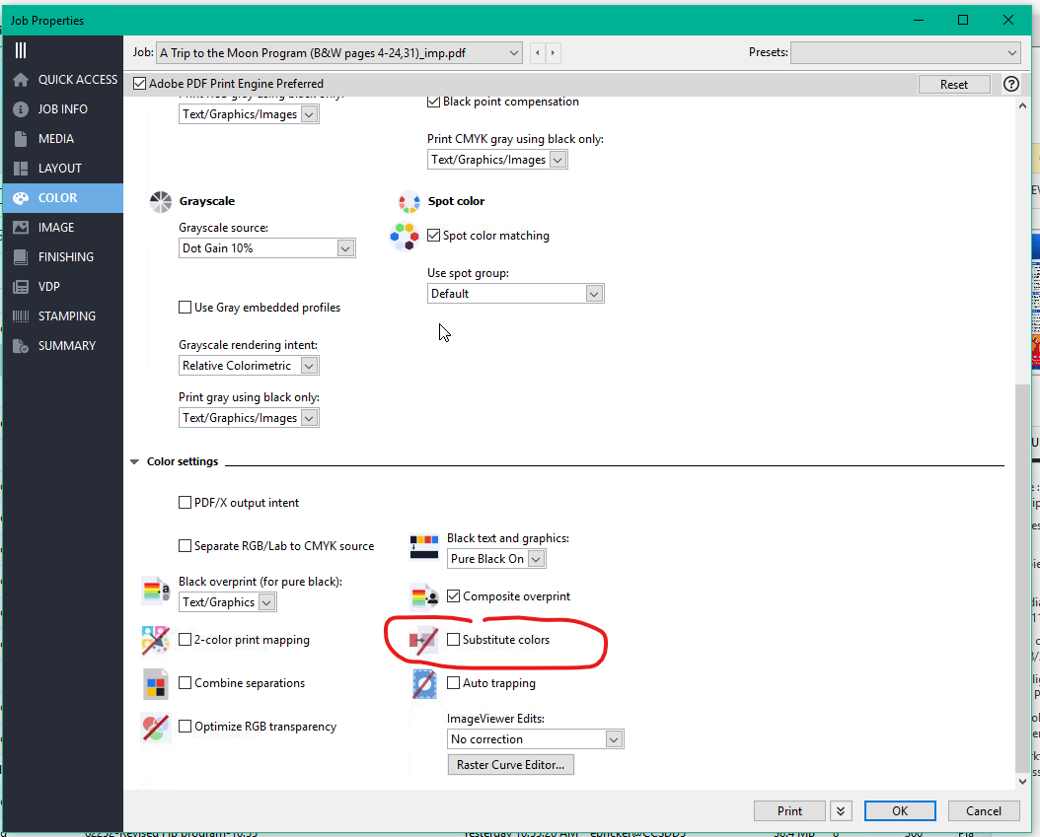This screenshot has height=837, width=1040.
Task: Open Grayscale source Dot Gain dropdown
Action: tap(267, 248)
